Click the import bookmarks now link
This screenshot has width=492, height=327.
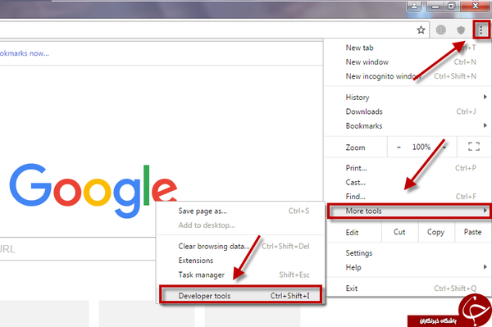tap(25, 53)
